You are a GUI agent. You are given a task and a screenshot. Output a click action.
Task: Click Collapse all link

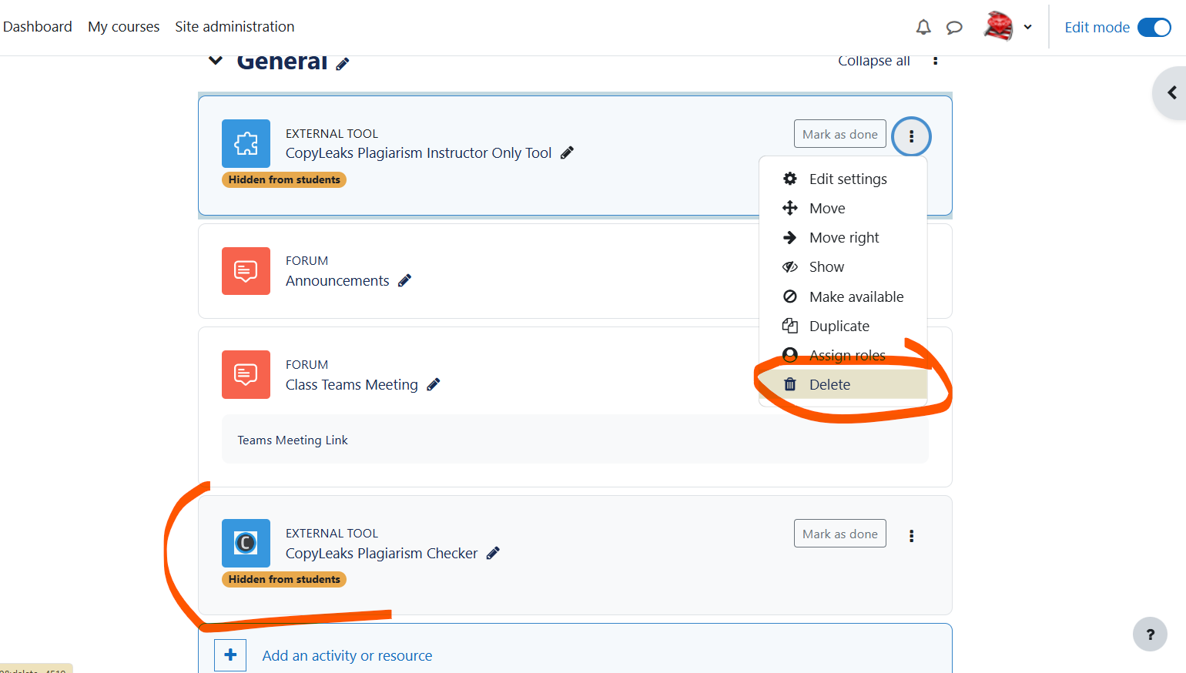click(x=874, y=61)
